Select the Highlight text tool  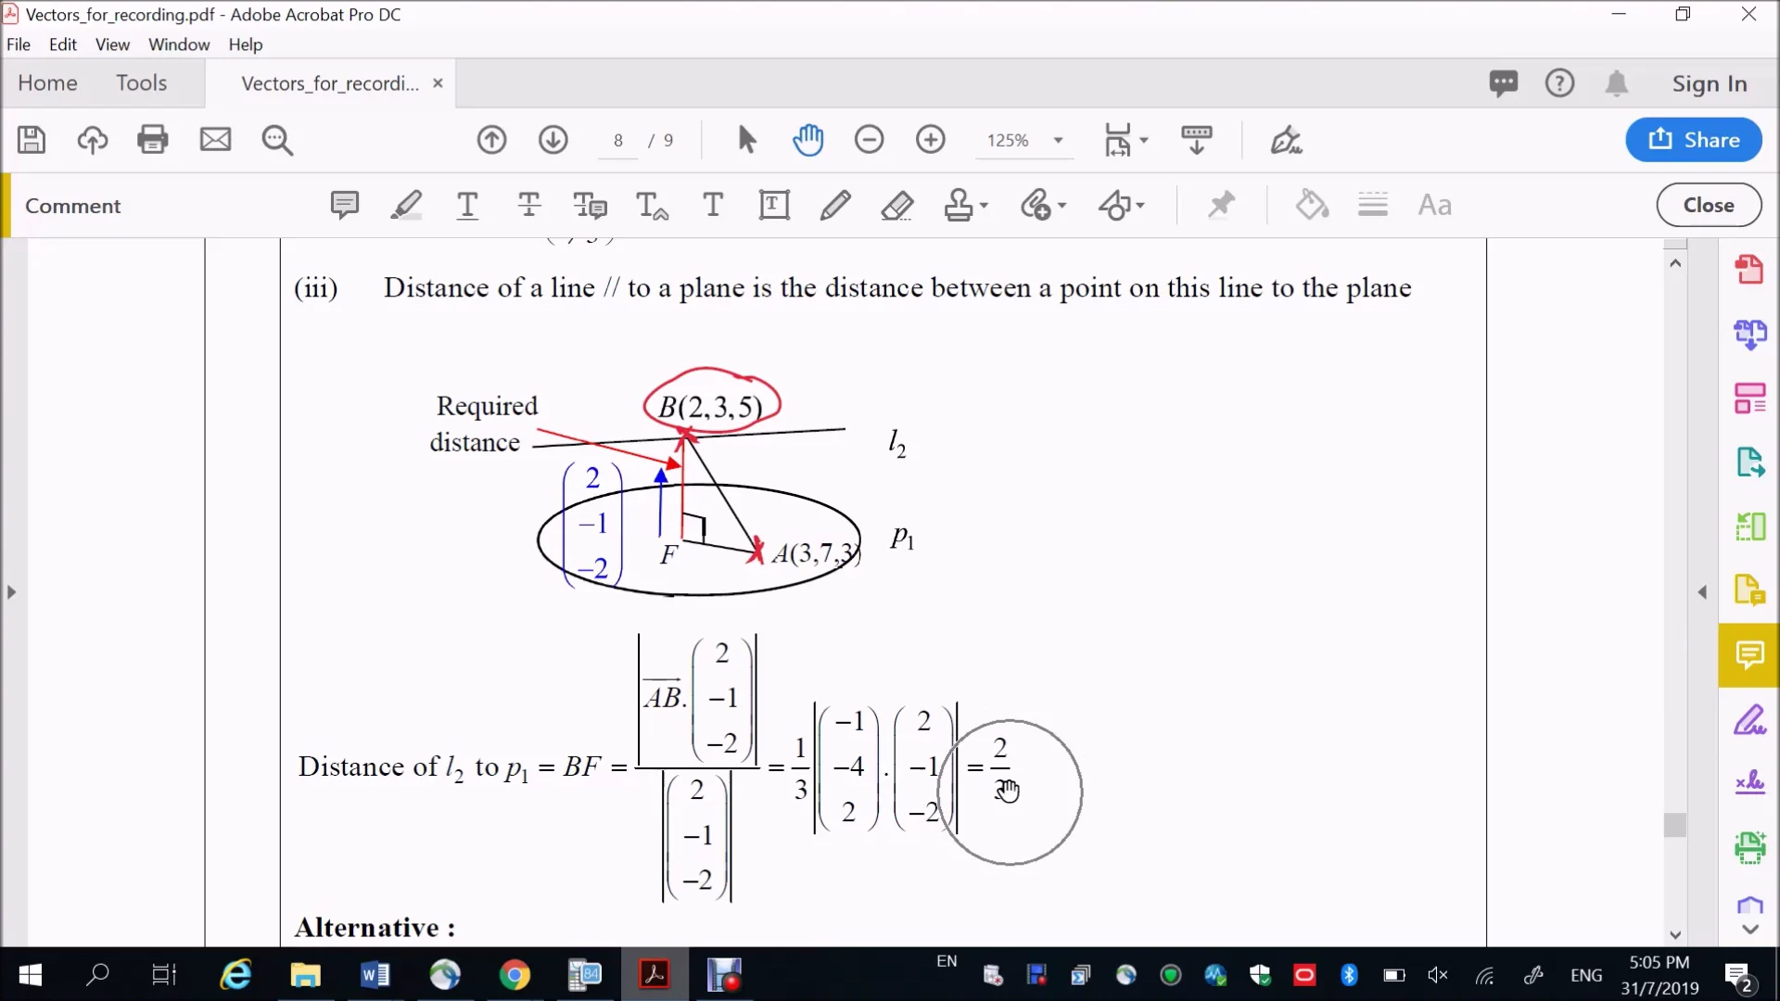(406, 205)
